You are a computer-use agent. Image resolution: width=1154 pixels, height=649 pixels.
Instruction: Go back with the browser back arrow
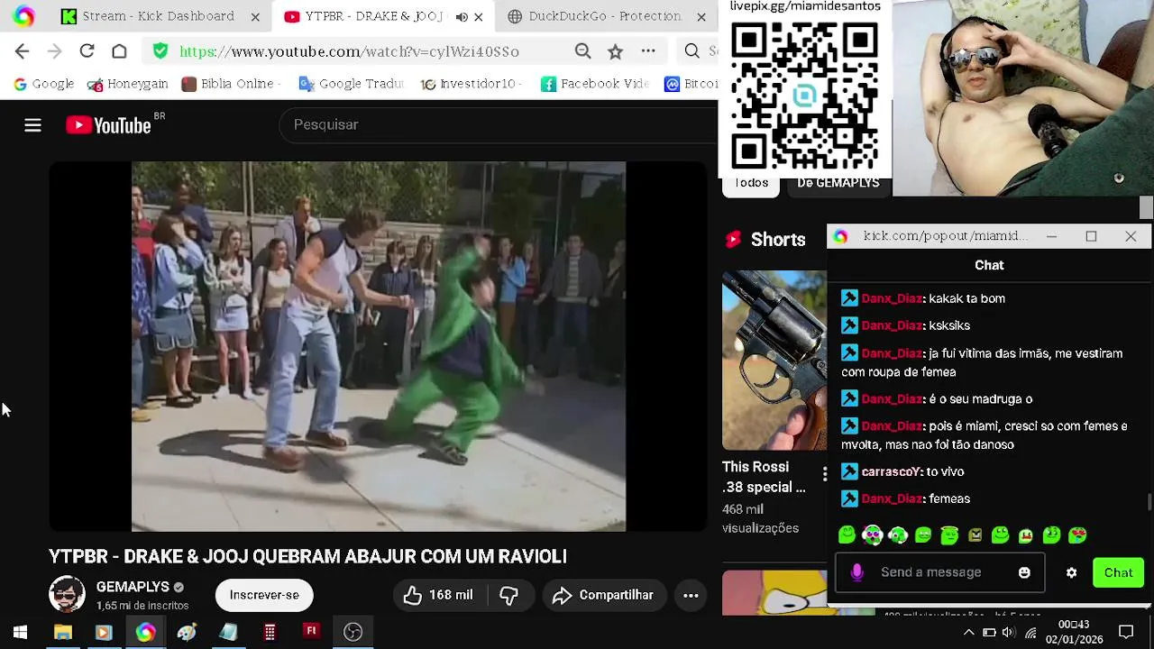click(23, 51)
